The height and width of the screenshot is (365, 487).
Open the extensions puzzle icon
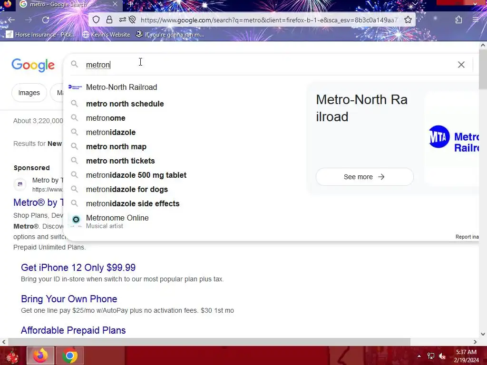coord(458,20)
